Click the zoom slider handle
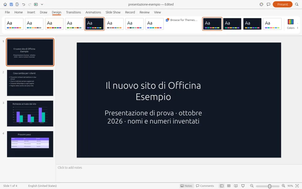This screenshot has height=189, width=302. 270,186
